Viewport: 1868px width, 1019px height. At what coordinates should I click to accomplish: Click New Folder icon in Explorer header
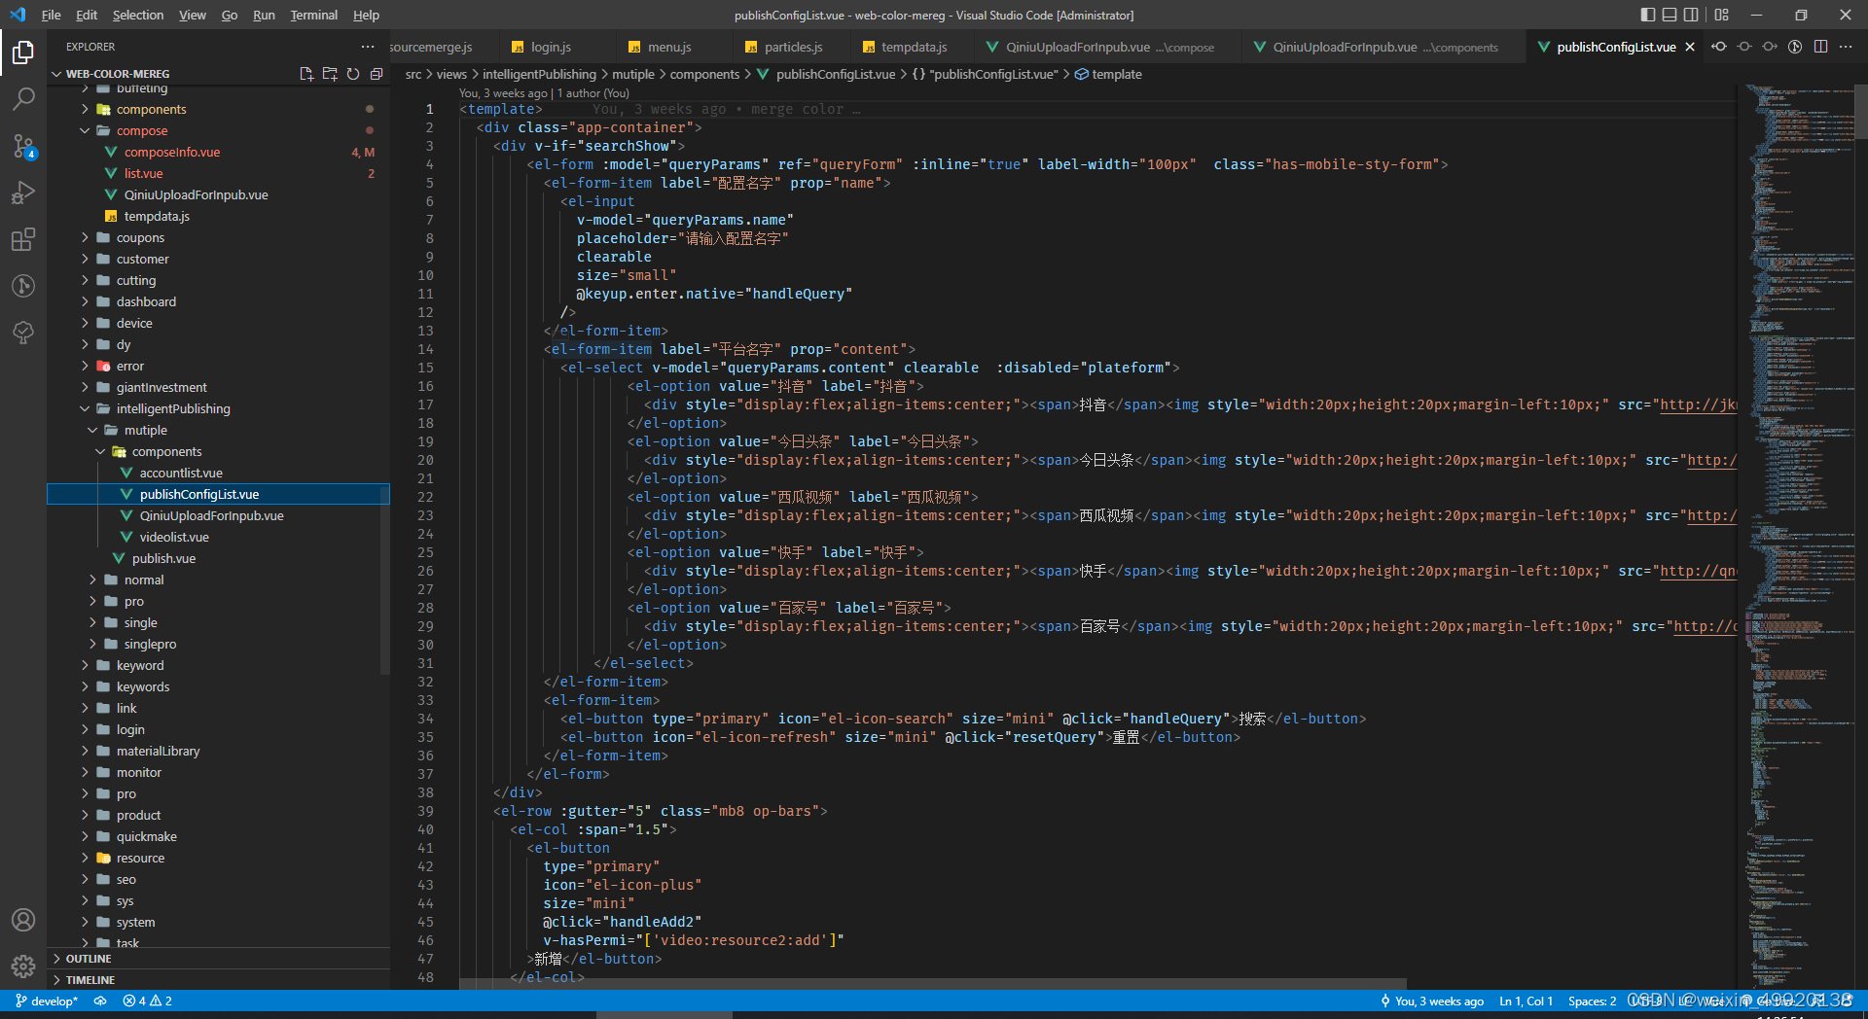coord(330,74)
